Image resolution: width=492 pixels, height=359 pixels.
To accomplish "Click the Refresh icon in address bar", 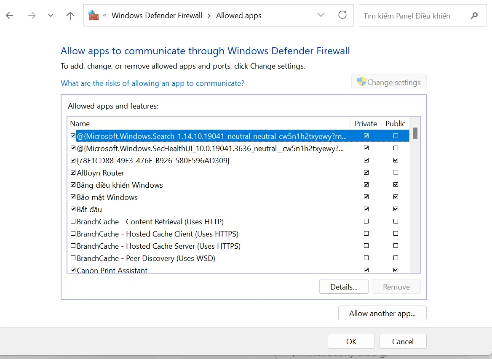I will tap(342, 16).
